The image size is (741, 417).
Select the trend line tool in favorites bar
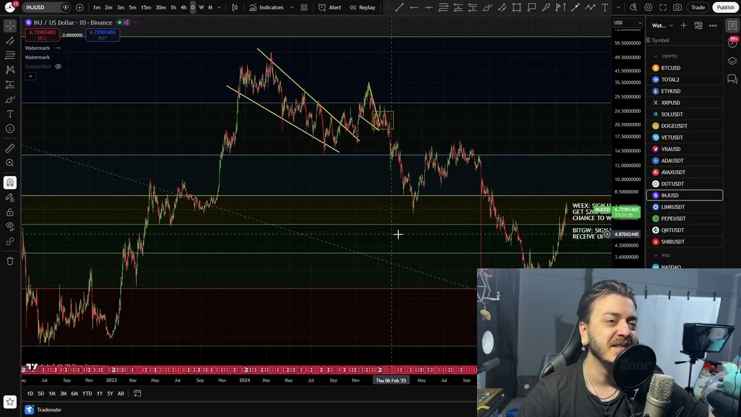pos(399,8)
